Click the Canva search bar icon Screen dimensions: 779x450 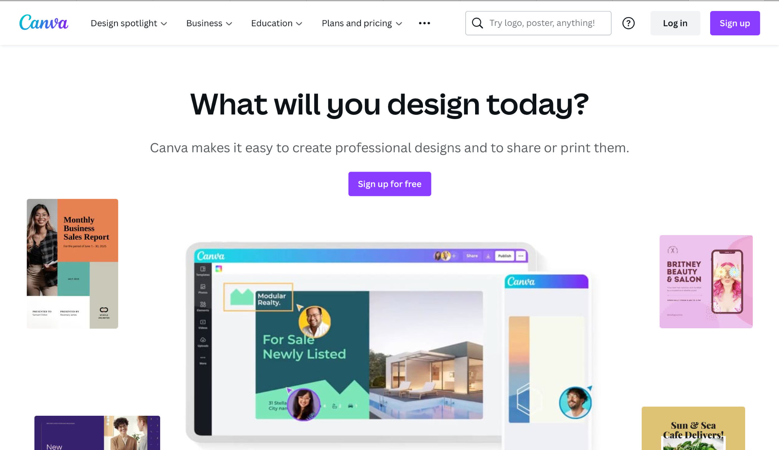[x=478, y=23]
